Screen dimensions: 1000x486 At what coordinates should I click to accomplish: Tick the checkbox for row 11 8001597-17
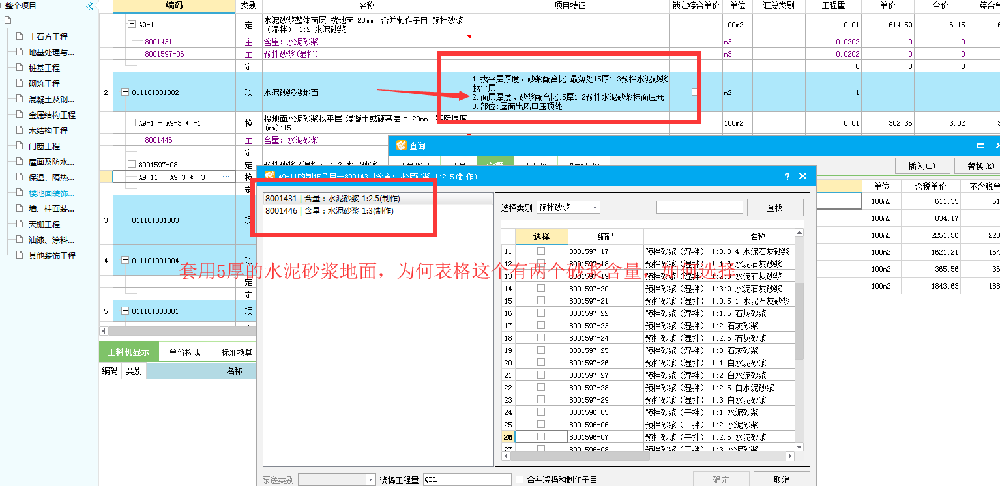tap(541, 251)
